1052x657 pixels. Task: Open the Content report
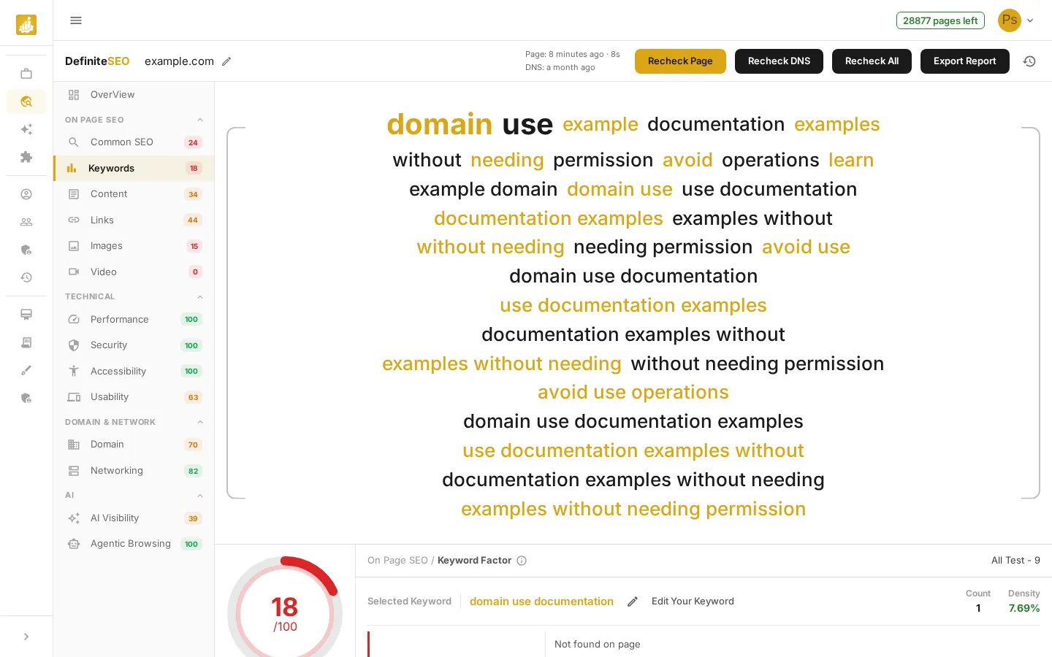coord(134,194)
